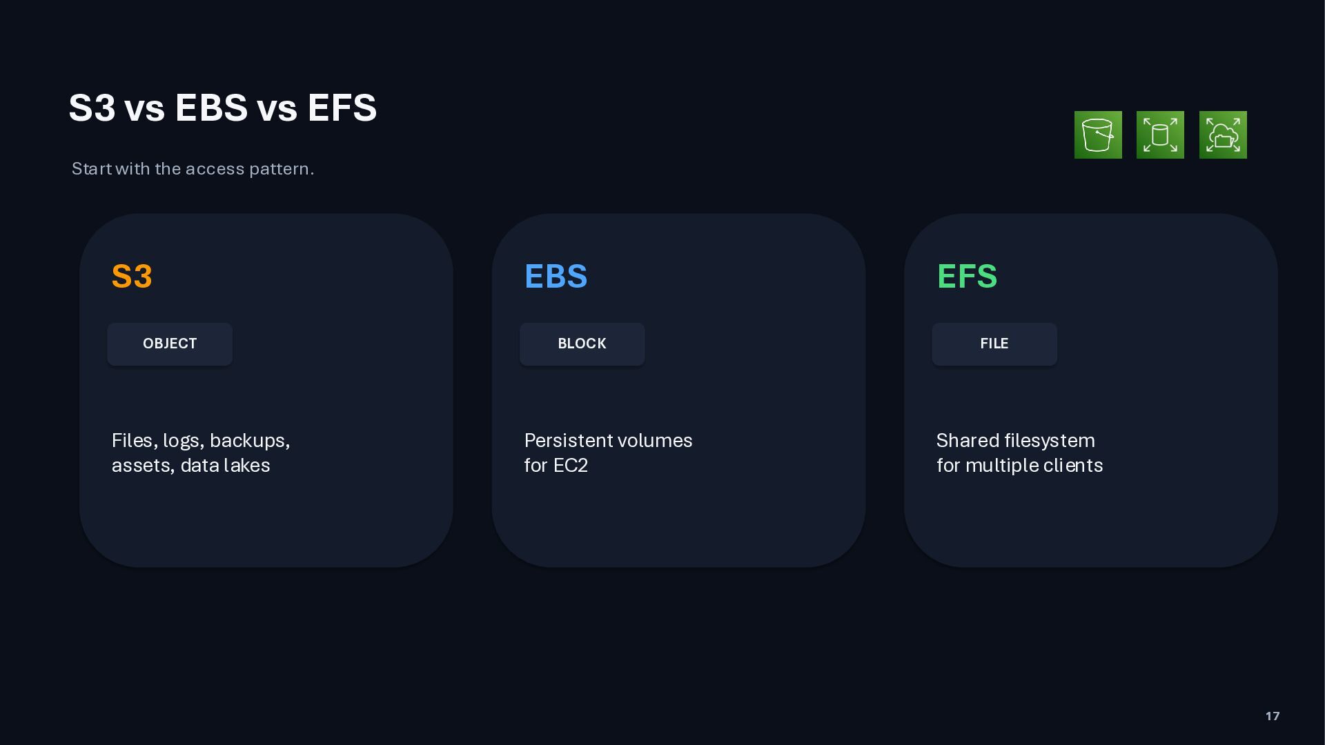Image resolution: width=1325 pixels, height=745 pixels.
Task: Click the EFS cloud folder icon
Action: click(1223, 135)
